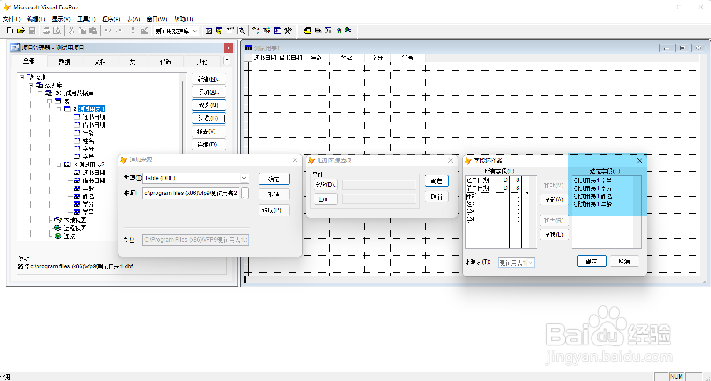
Task: Open the Object Browser toolbar icon
Action: pyautogui.click(x=267, y=30)
